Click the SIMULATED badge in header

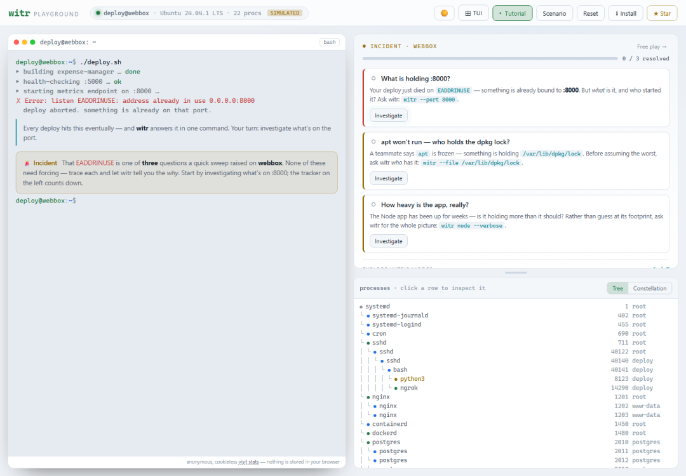point(285,13)
